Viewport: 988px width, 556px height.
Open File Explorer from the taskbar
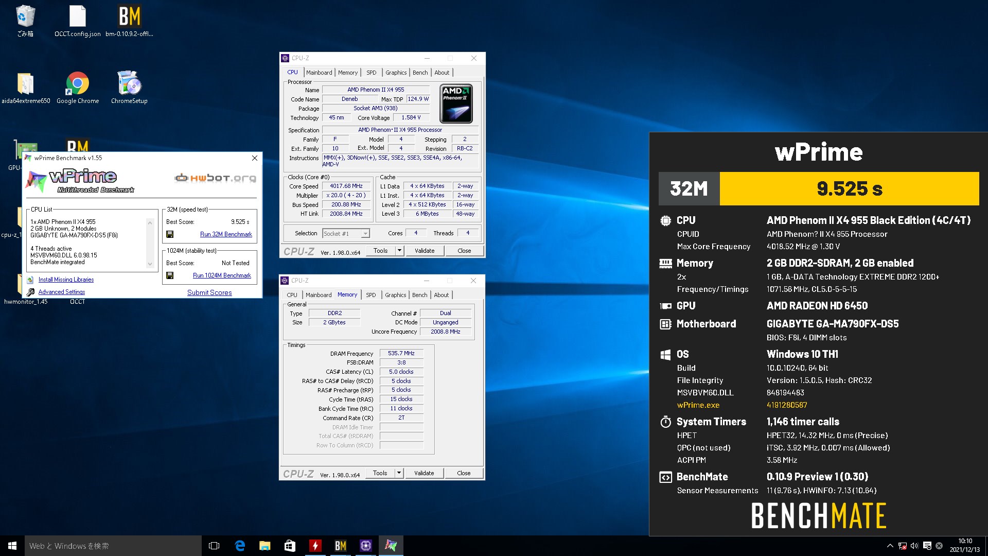click(x=264, y=546)
